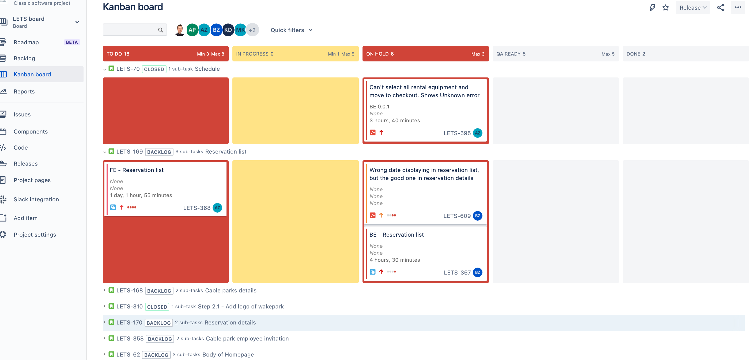Filter by AZ avatar in header

pyautogui.click(x=204, y=30)
